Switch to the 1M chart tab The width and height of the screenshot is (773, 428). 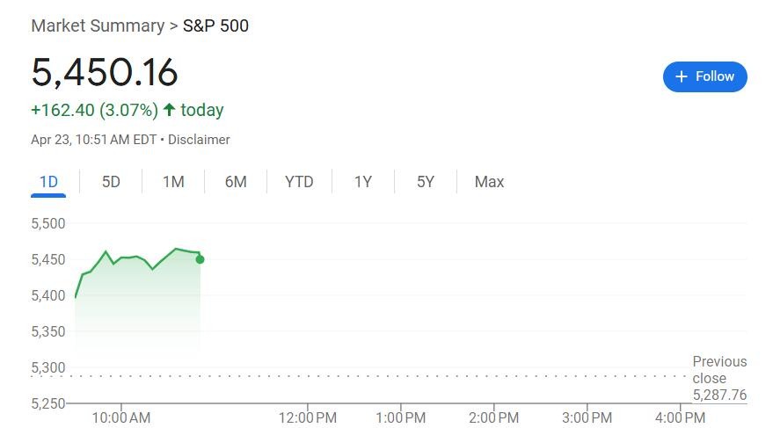(x=173, y=182)
